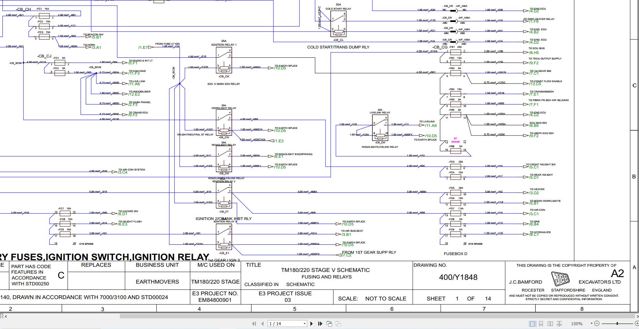The width and height of the screenshot is (639, 329).
Task: Click the TO CAN DIAG reference
Action: pos(137,71)
